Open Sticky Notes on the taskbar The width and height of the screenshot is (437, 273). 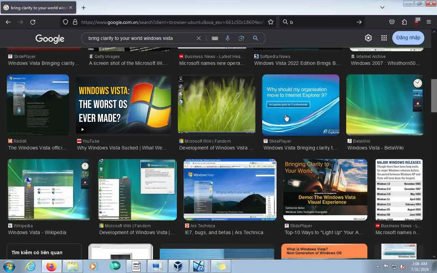tap(220, 266)
